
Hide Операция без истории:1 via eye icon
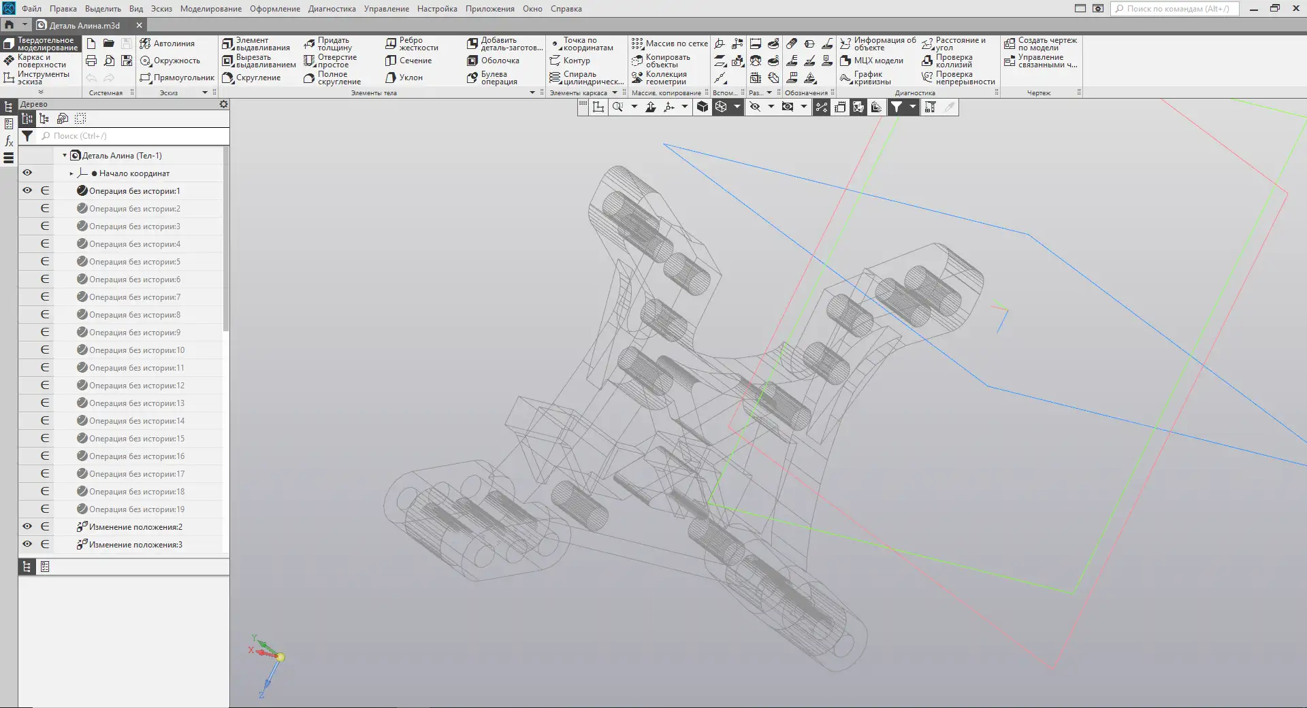[x=27, y=191]
